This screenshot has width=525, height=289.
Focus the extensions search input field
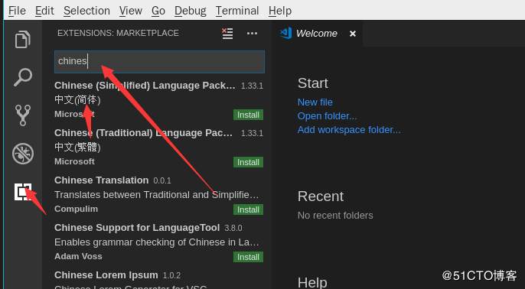pyautogui.click(x=159, y=61)
